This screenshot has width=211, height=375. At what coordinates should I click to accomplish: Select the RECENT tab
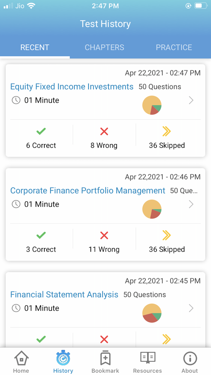tap(35, 47)
